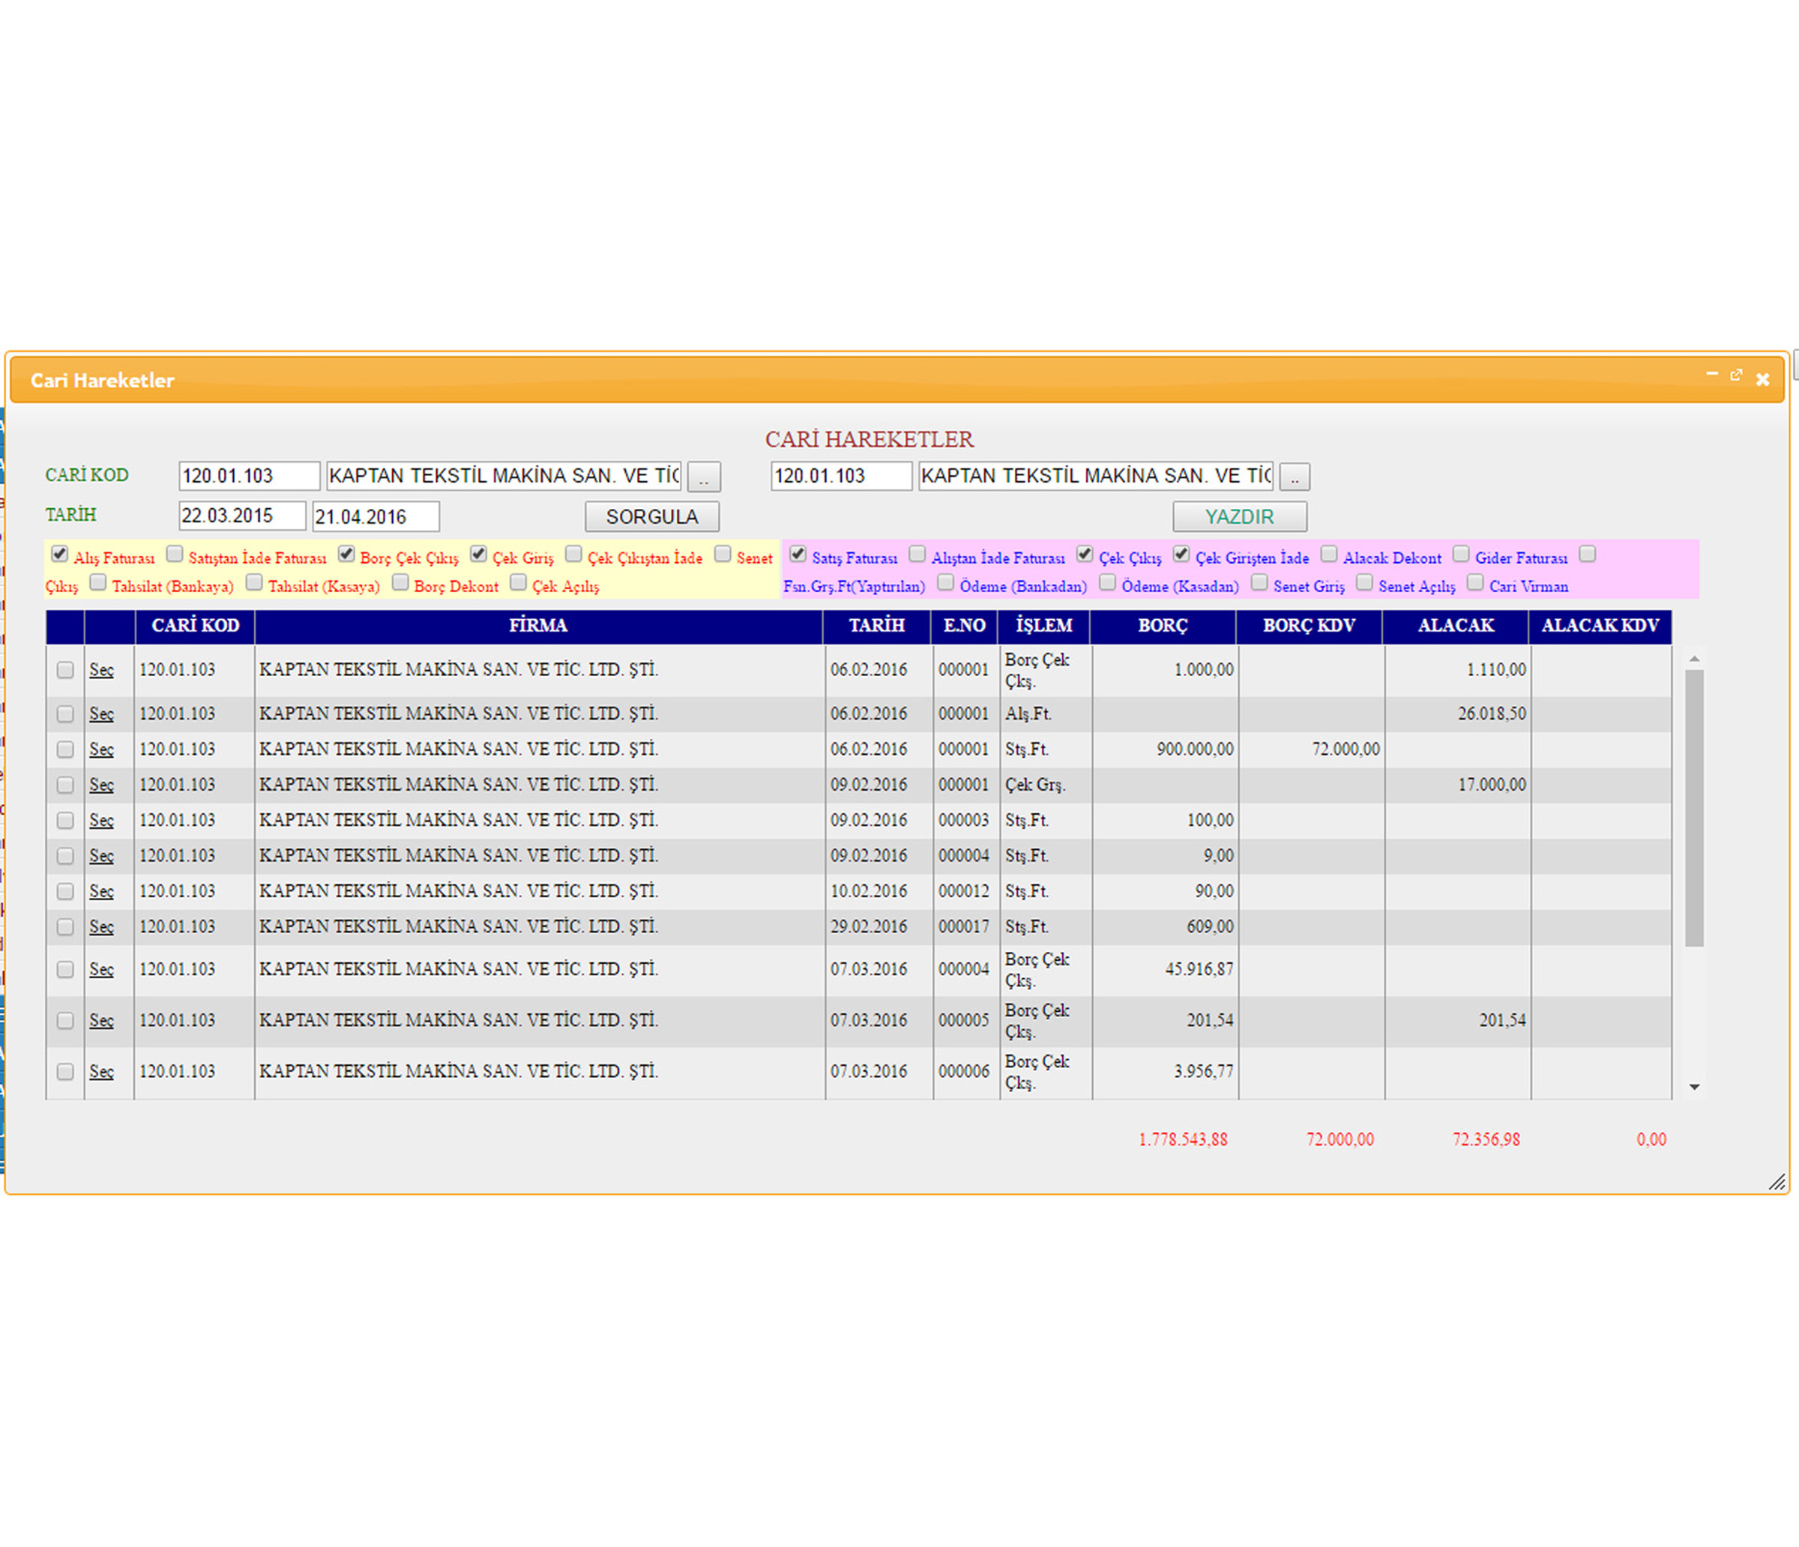Uncheck the Satış Faturası filter

(x=798, y=554)
